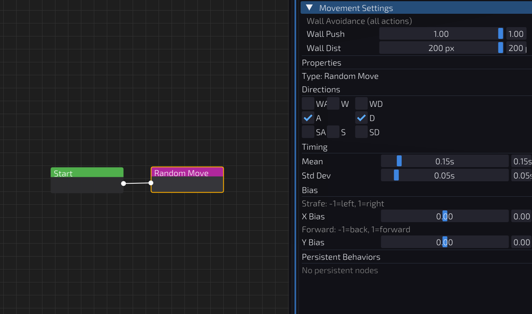This screenshot has height=314, width=532.
Task: Click the Y Bias slider
Action: (445, 242)
